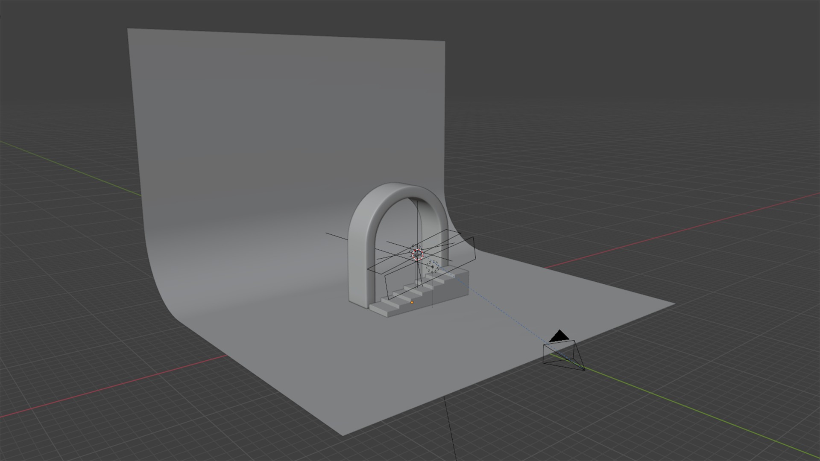Select the point light dashed circle
This screenshot has height=461, width=820.
pyautogui.click(x=432, y=267)
